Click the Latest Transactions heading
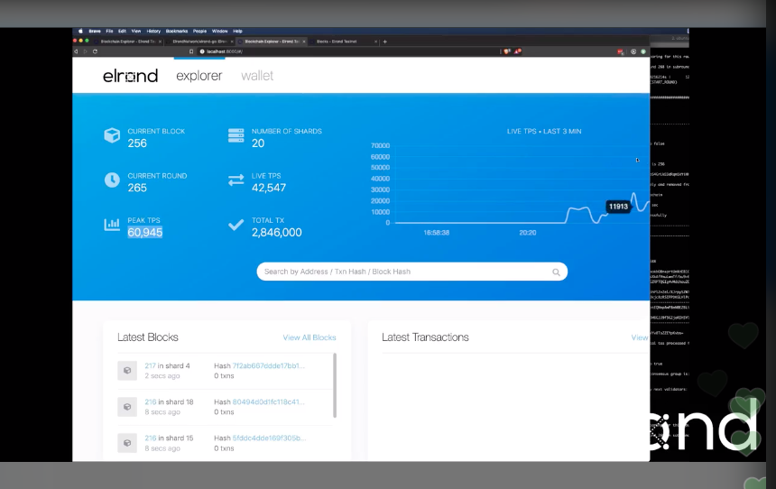This screenshot has height=489, width=776. tap(425, 337)
